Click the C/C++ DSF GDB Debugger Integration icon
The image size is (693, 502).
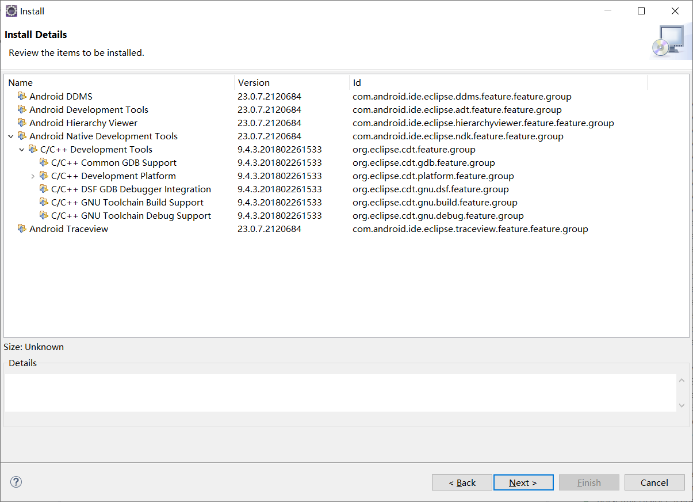coord(44,189)
